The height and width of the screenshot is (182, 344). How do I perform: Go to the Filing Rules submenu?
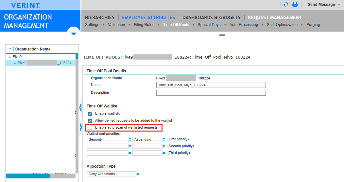point(144,25)
